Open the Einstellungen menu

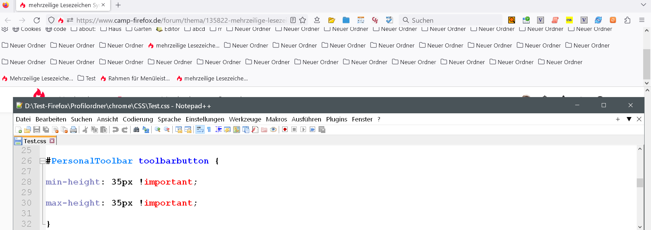coord(205,119)
